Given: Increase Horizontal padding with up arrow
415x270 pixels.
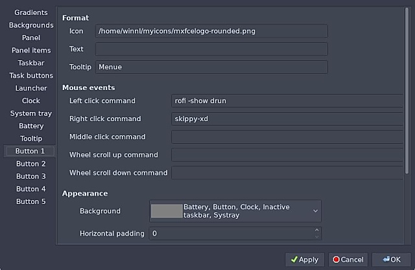Looking at the screenshot, I should (x=316, y=230).
